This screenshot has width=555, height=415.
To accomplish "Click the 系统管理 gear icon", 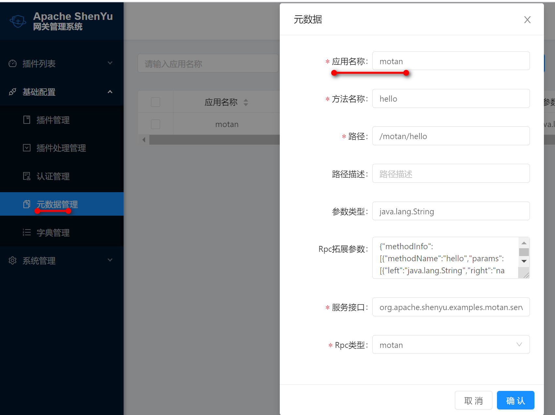I will click(x=12, y=260).
